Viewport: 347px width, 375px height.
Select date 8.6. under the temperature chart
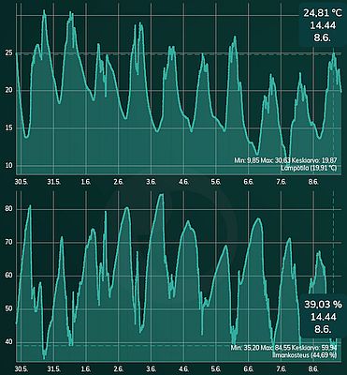pyautogui.click(x=313, y=182)
